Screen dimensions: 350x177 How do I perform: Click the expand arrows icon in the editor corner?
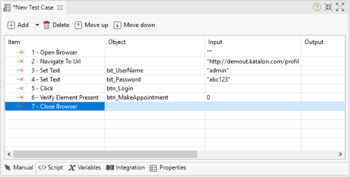click(340, 7)
